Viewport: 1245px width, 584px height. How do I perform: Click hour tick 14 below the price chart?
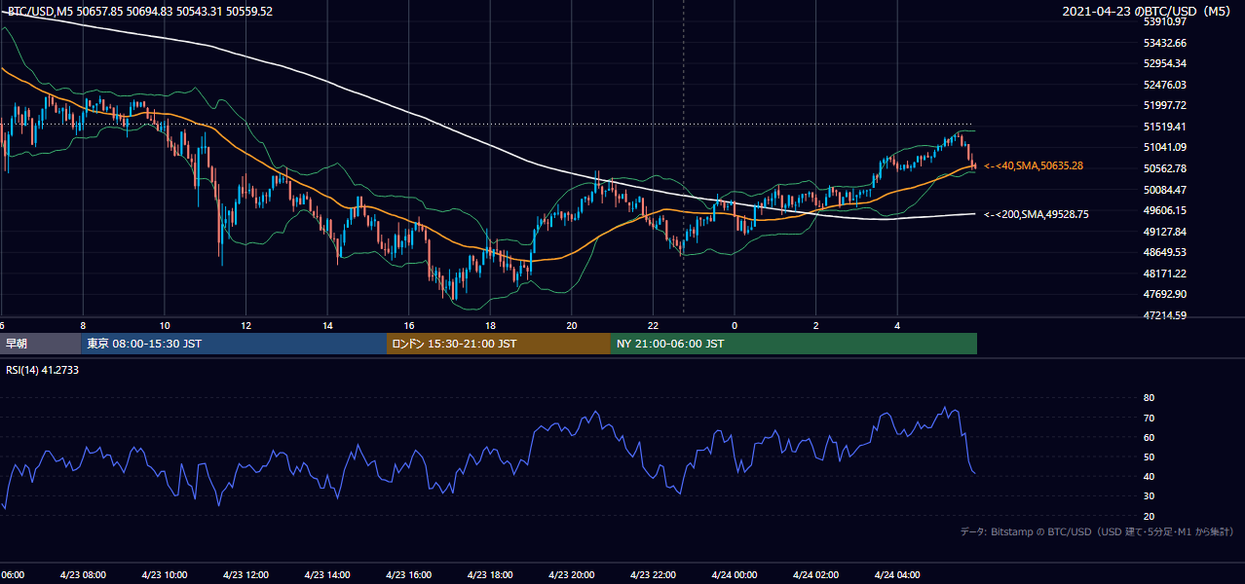click(x=327, y=325)
